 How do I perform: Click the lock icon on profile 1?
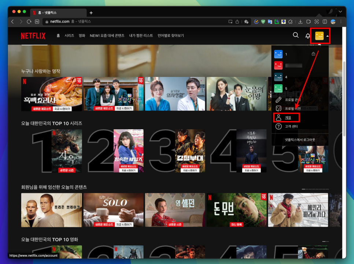313,54
